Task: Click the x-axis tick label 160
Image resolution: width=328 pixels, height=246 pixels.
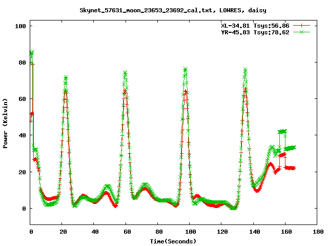Action: pos(286,232)
